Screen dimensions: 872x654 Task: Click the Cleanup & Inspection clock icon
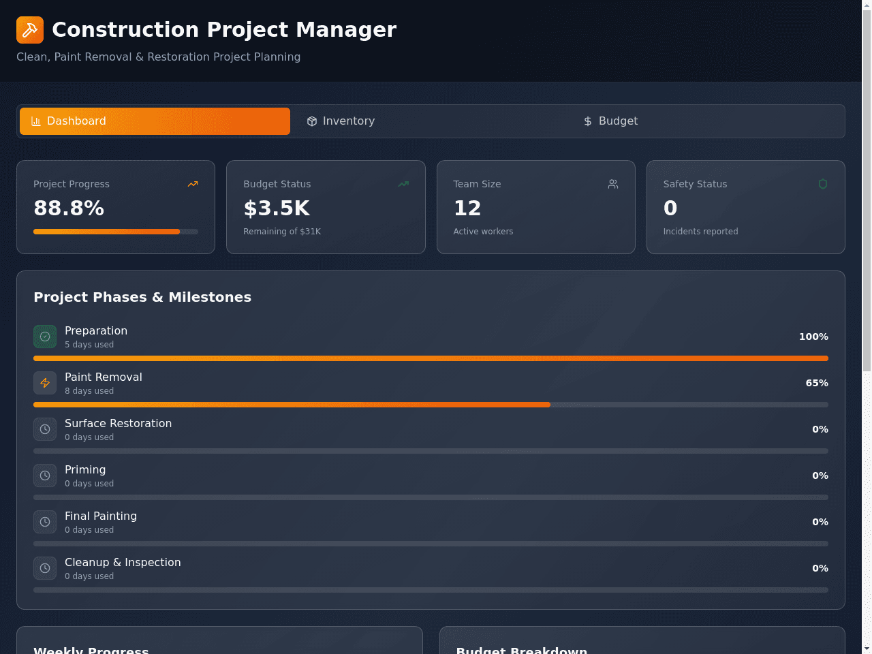(45, 568)
